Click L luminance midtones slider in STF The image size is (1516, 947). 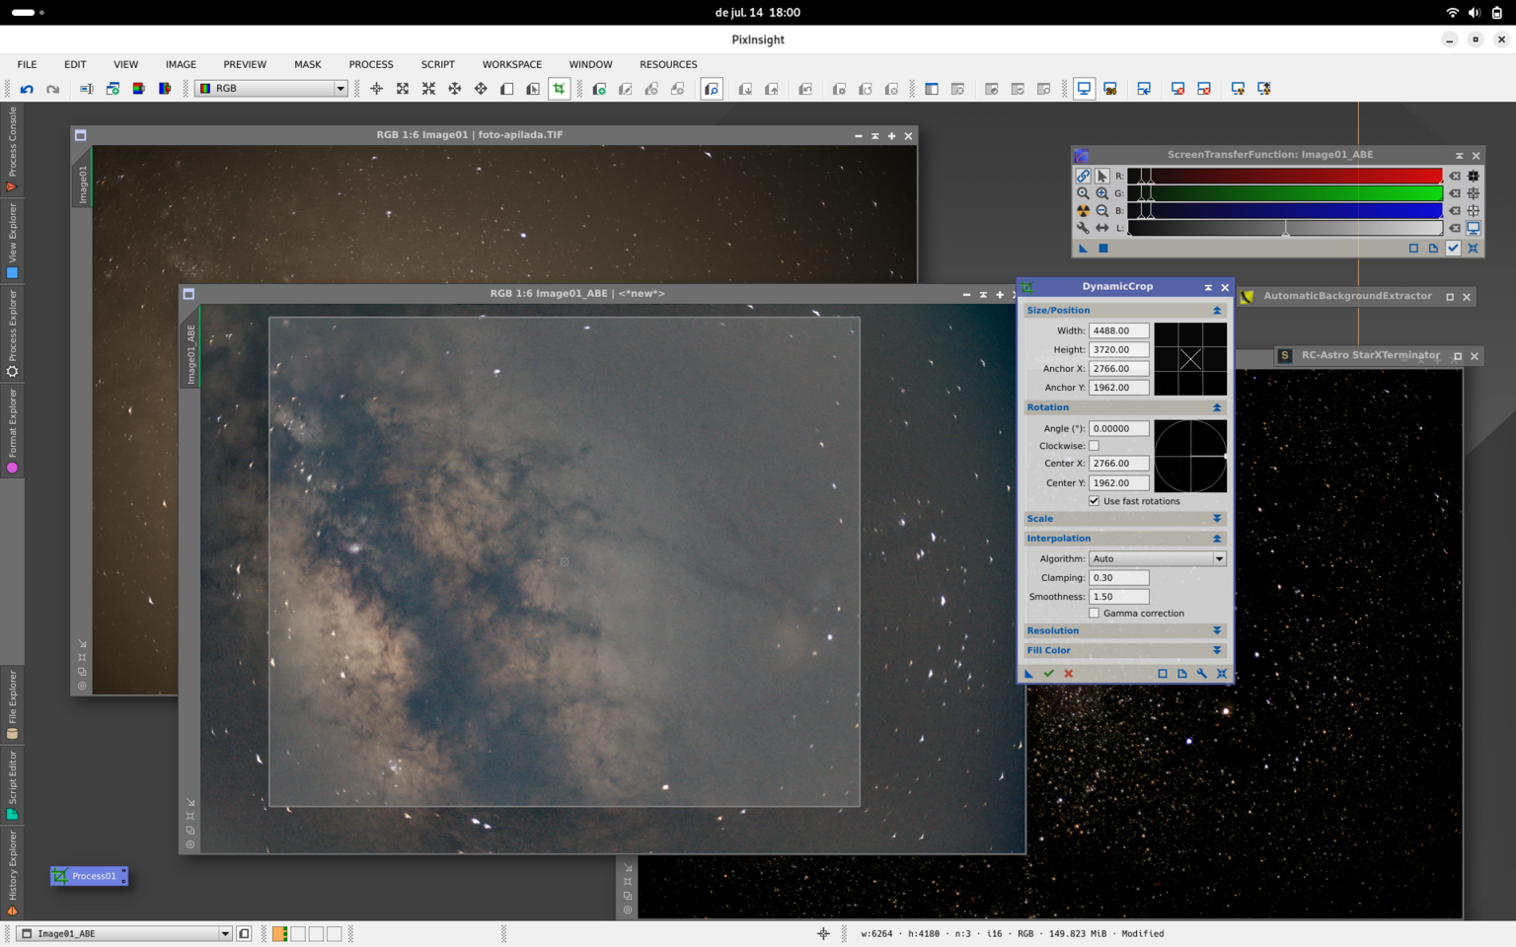coord(1285,228)
